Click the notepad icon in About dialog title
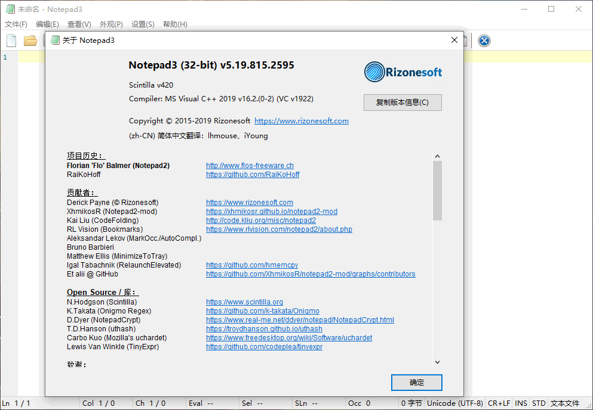The height and width of the screenshot is (410, 593). coord(55,40)
